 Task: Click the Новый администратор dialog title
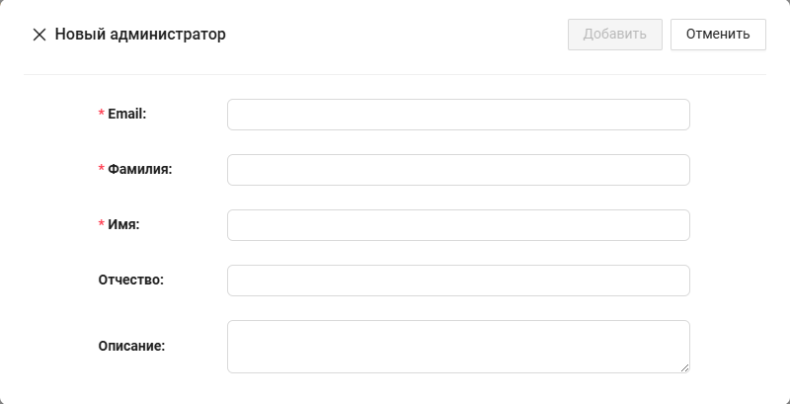pyautogui.click(x=140, y=35)
